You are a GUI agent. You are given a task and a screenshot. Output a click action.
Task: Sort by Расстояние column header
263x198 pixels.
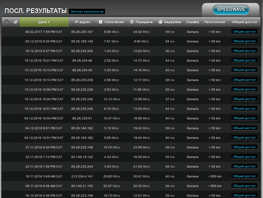point(215,22)
